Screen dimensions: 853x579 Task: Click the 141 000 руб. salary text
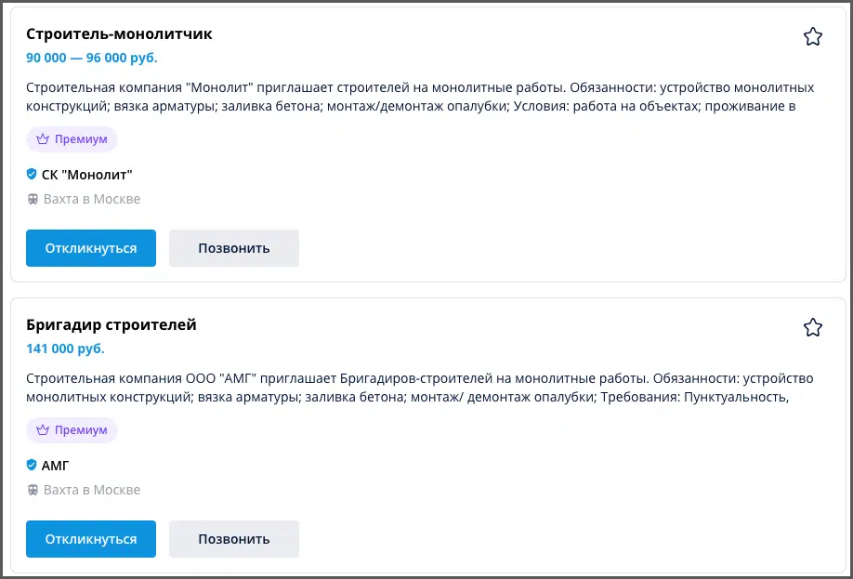(65, 349)
